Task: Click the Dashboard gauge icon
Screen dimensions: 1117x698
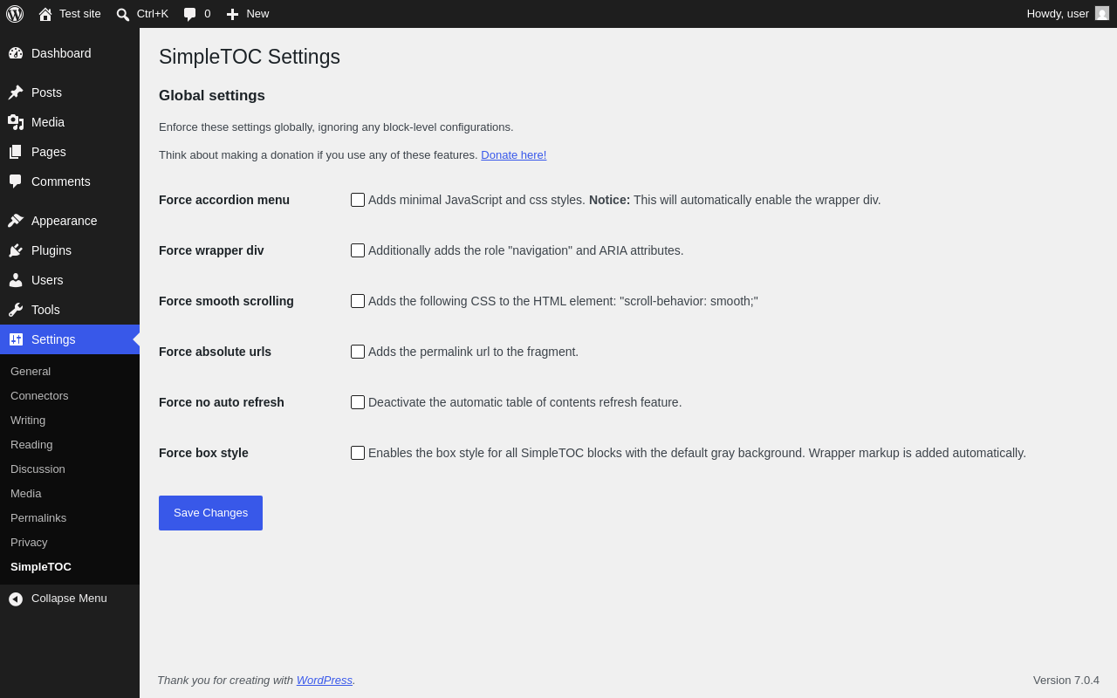Action: tap(16, 53)
